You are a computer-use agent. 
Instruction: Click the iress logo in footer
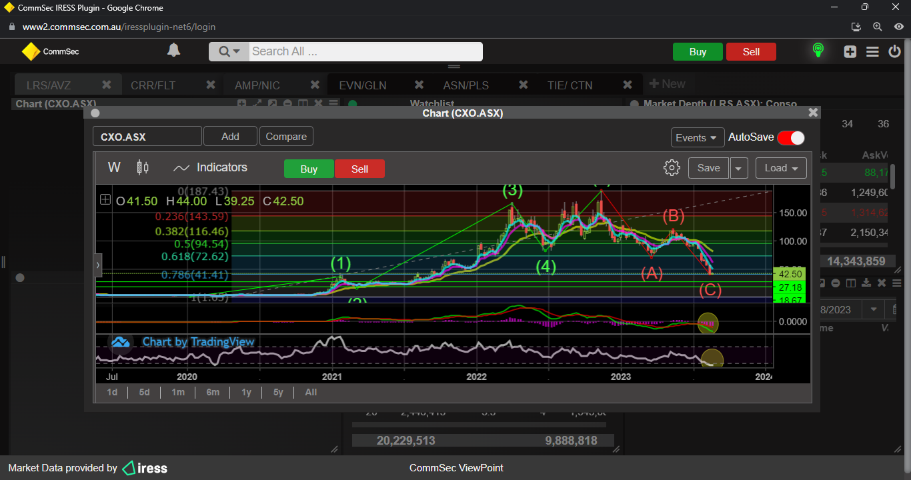coord(145,468)
